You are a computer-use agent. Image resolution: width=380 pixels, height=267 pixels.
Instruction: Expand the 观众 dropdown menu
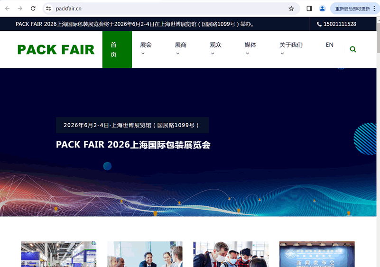click(x=215, y=48)
